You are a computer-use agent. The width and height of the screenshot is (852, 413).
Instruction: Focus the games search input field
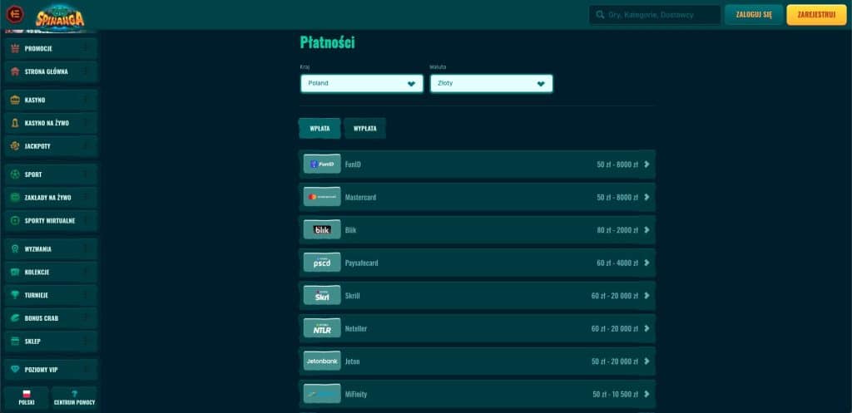pyautogui.click(x=655, y=15)
